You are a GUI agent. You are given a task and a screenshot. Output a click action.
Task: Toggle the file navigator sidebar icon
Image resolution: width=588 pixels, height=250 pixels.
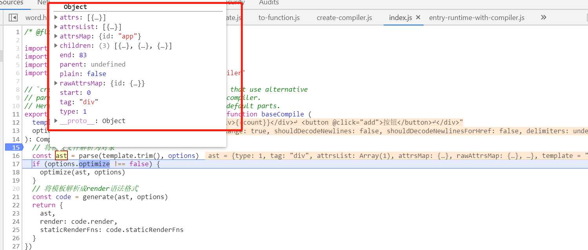(x=13, y=18)
